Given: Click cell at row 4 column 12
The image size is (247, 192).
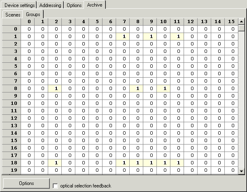Looking at the screenshot, I should click(191, 59).
